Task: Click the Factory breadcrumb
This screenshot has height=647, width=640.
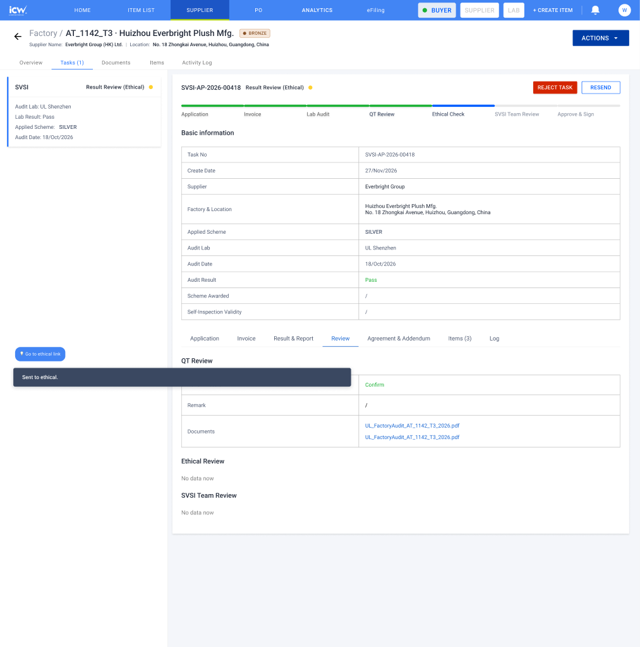Action: (43, 33)
